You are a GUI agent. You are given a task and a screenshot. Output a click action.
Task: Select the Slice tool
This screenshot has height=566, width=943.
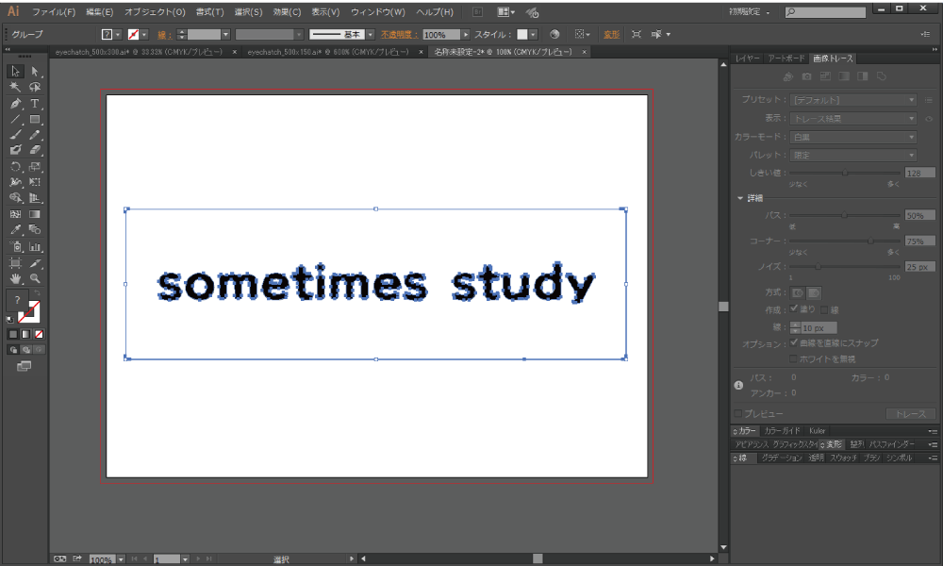click(x=35, y=263)
